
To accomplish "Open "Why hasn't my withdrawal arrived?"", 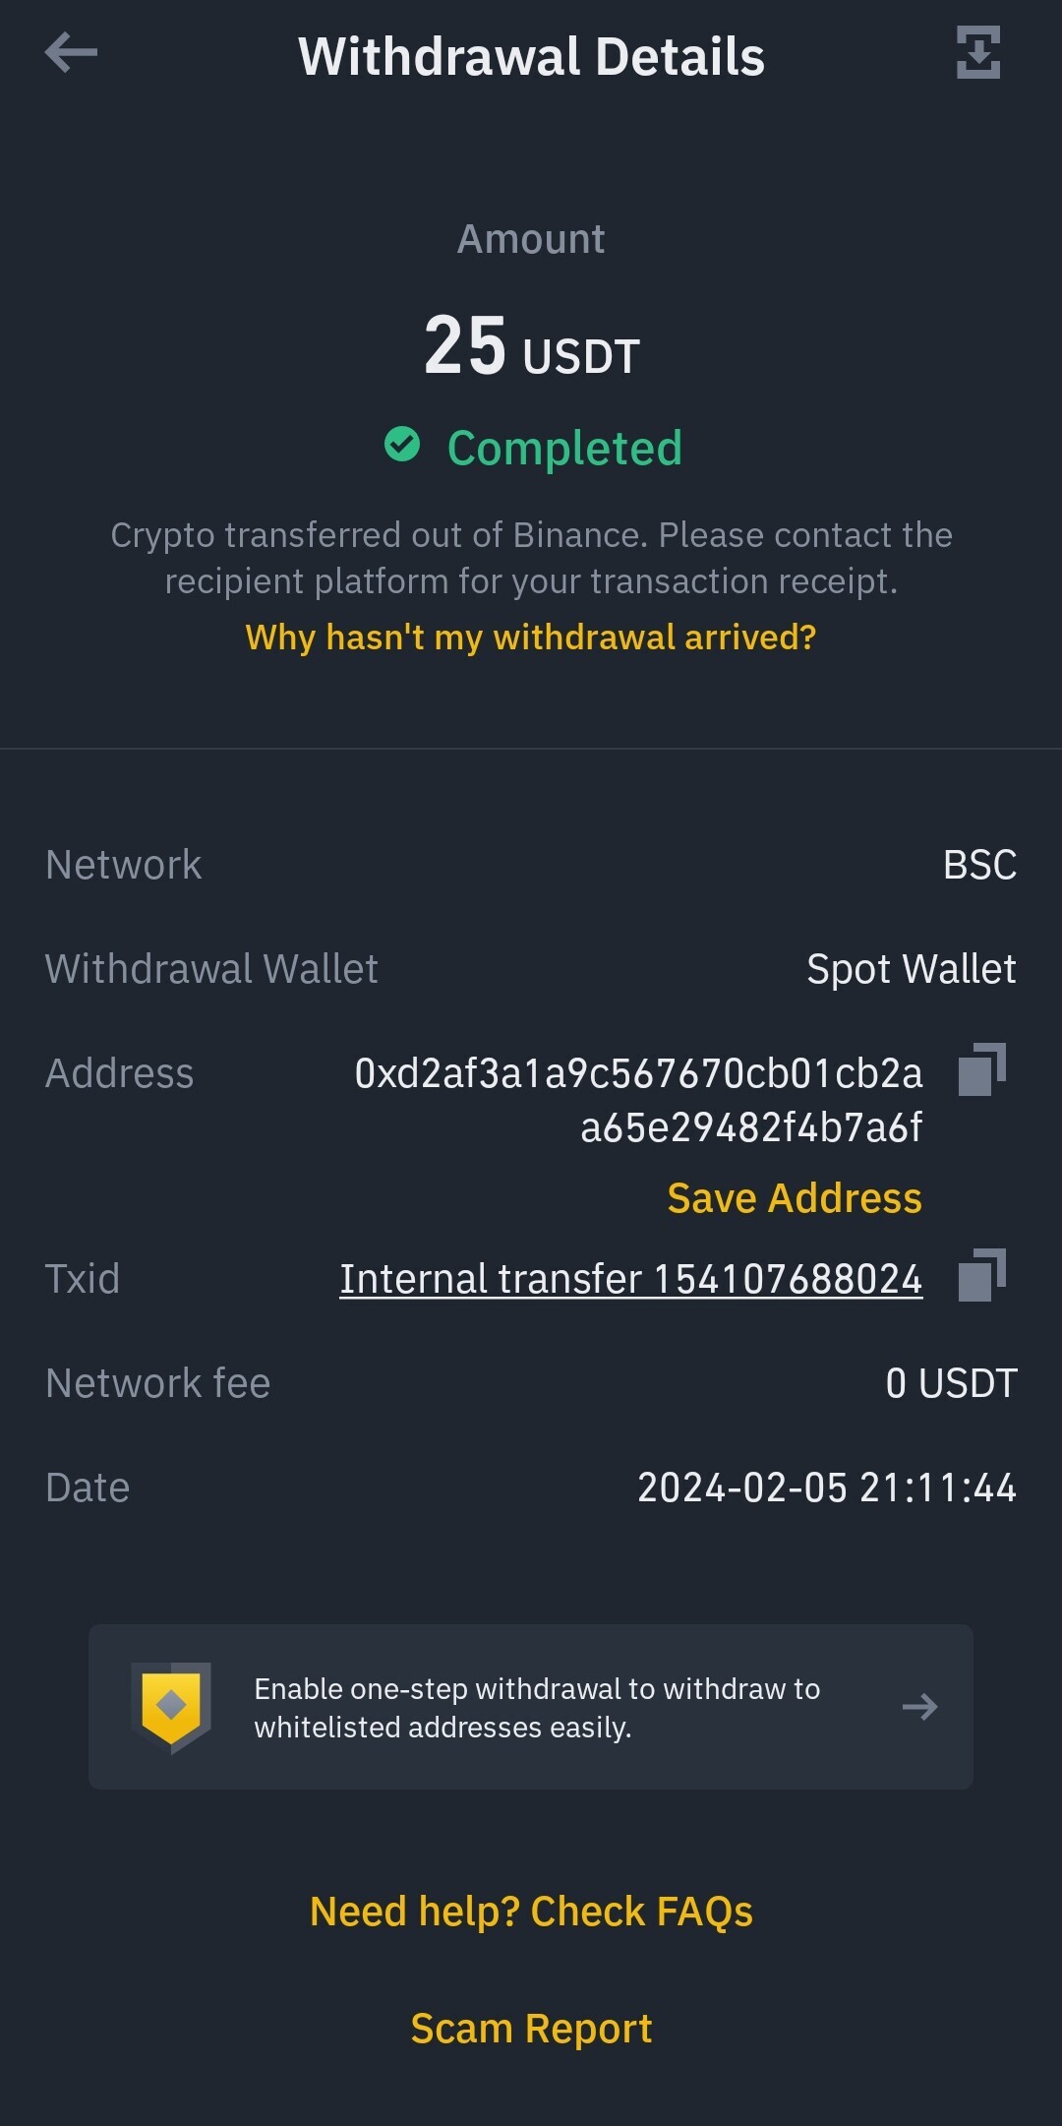I will click(x=531, y=638).
